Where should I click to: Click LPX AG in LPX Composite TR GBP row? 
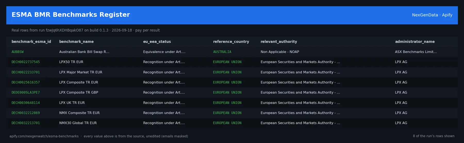click(401, 92)
